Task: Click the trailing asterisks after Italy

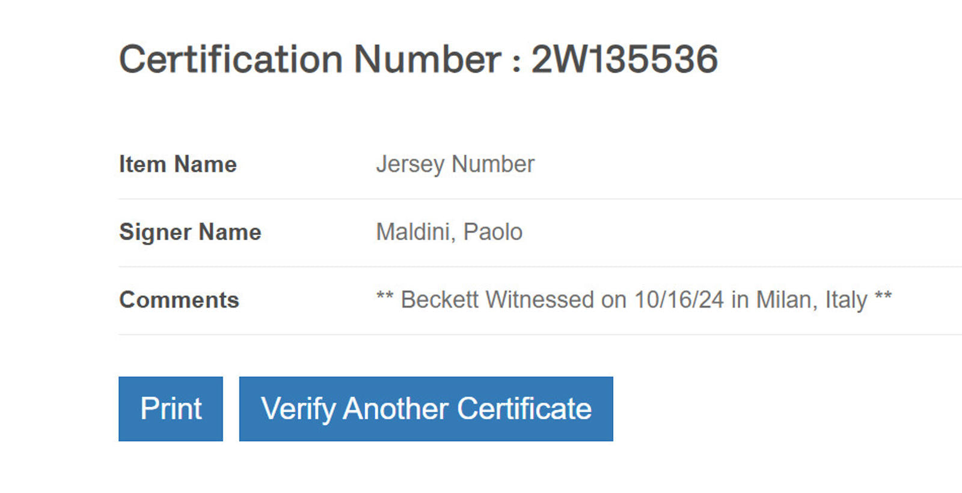Action: tap(883, 297)
